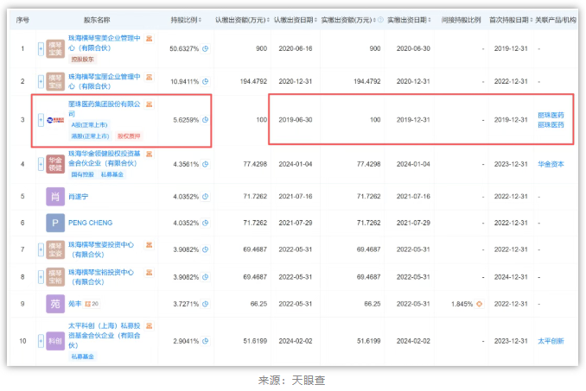This screenshot has height=391, width=586.
Task: Sort by 持股比例 column header
Action: point(188,19)
